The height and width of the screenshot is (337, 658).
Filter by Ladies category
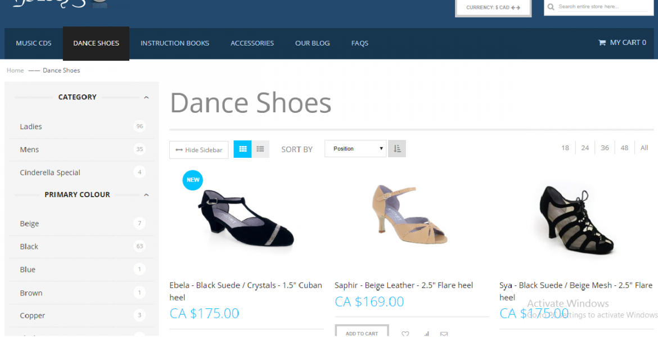[31, 126]
